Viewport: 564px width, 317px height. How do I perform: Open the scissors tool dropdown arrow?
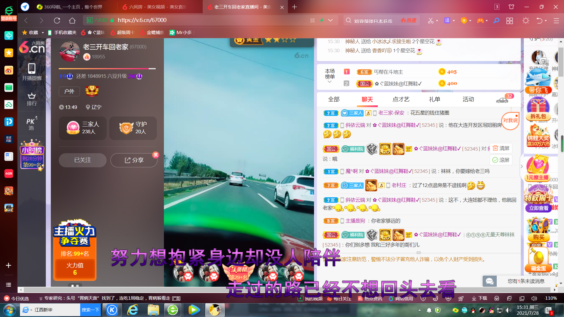(x=437, y=21)
